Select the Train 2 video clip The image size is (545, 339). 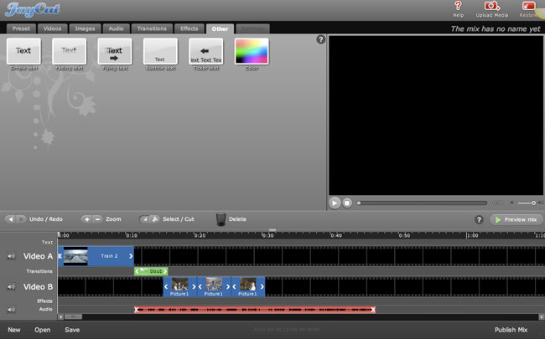96,256
